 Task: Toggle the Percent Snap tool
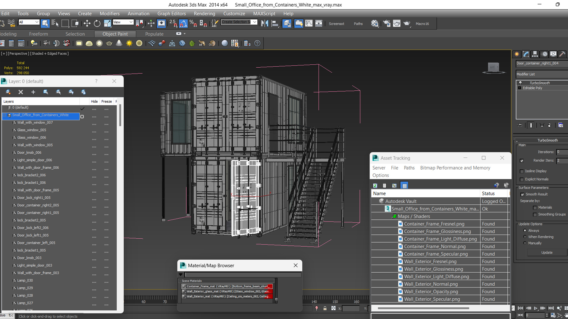[193, 23]
